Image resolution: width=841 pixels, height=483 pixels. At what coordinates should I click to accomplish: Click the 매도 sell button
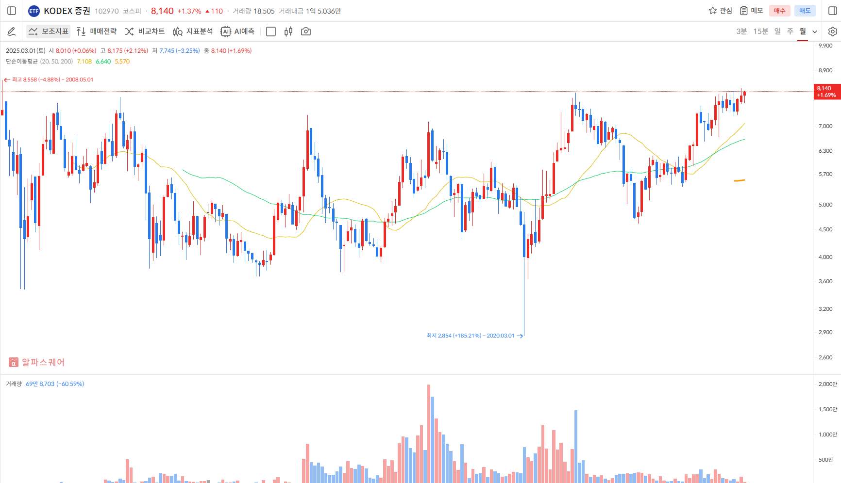tap(805, 11)
